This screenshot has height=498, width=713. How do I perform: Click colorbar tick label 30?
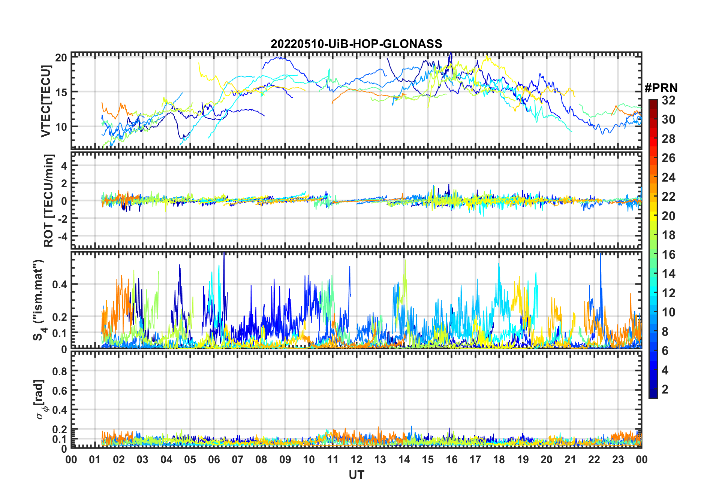(x=668, y=119)
